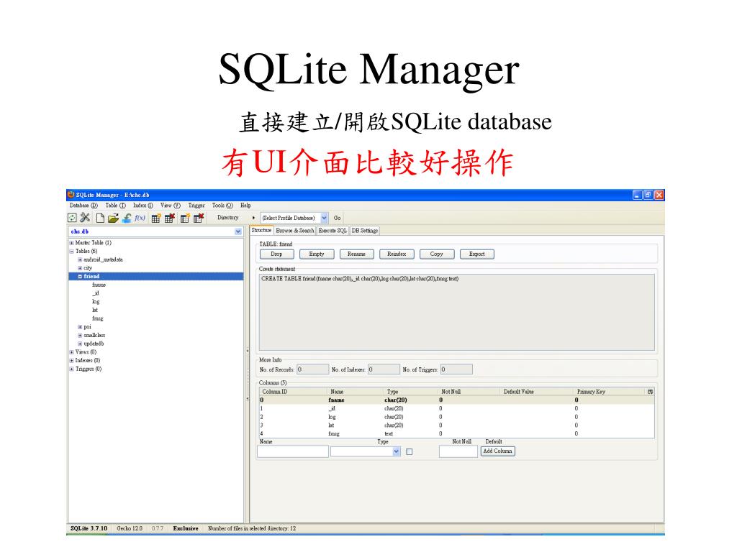Image resolution: width=737 pixels, height=552 pixels.
Task: Click the Directory arrow icon
Action: point(253,218)
